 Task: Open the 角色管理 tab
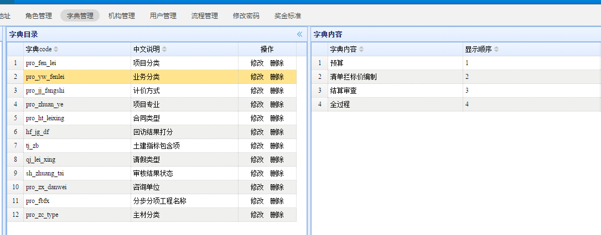(39, 16)
